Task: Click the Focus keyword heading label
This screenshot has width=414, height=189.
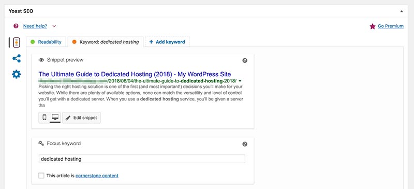Action: coord(64,144)
